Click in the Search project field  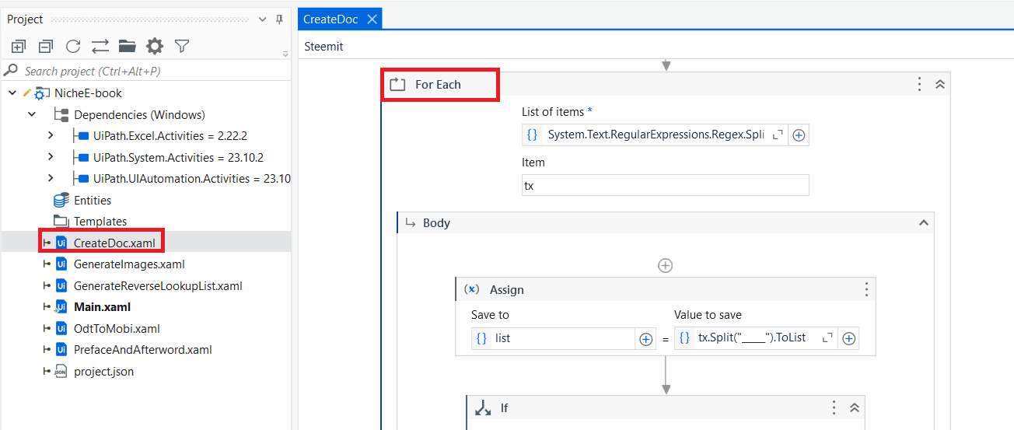tap(146, 71)
